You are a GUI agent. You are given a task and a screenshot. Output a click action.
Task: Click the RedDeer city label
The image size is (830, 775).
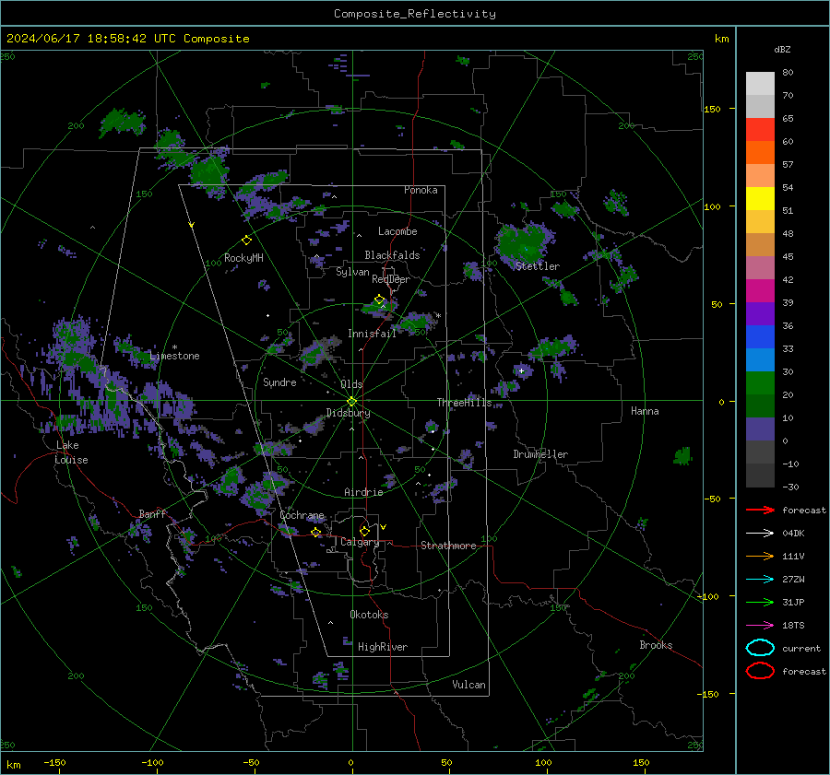coord(391,279)
